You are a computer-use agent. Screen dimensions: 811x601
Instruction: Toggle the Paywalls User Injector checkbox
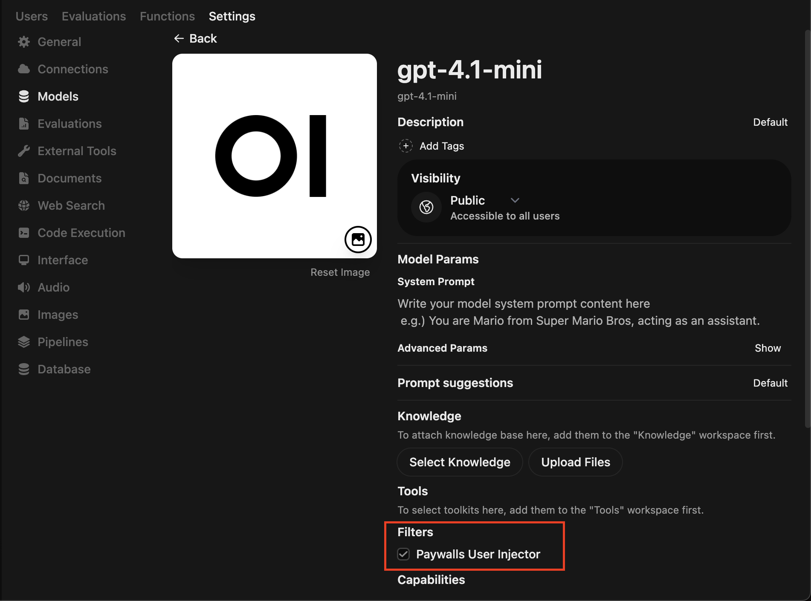tap(403, 554)
